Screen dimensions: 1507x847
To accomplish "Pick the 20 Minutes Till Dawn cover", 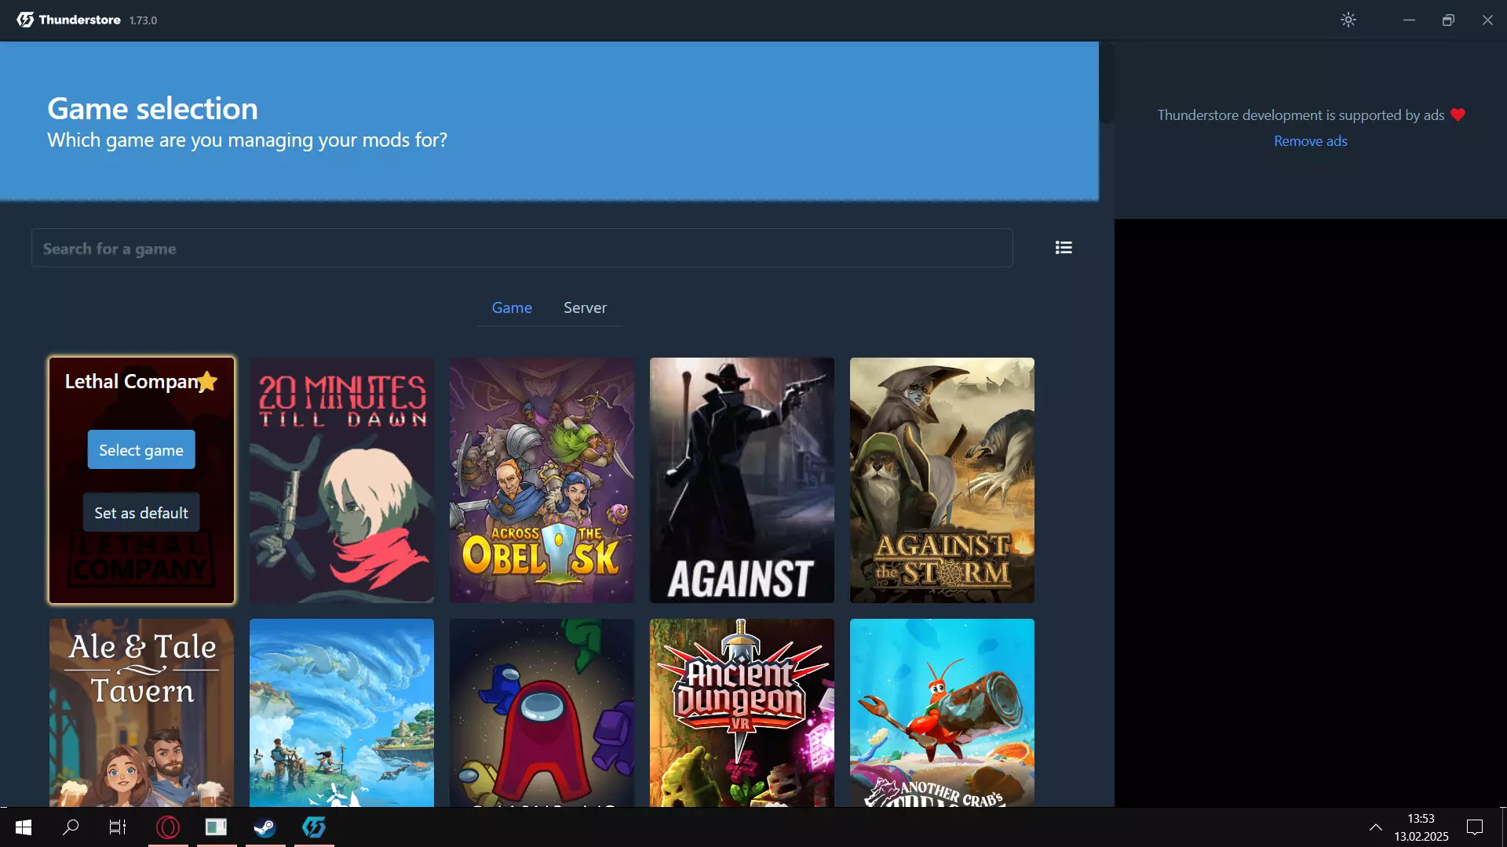I will tap(341, 480).
